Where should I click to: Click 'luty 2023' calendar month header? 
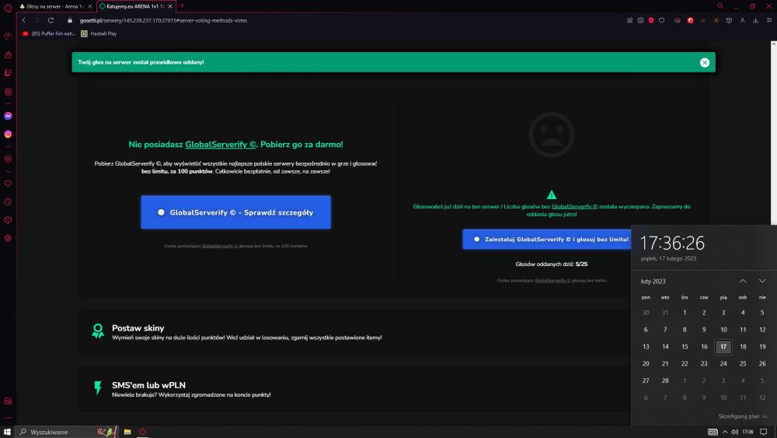(x=653, y=282)
